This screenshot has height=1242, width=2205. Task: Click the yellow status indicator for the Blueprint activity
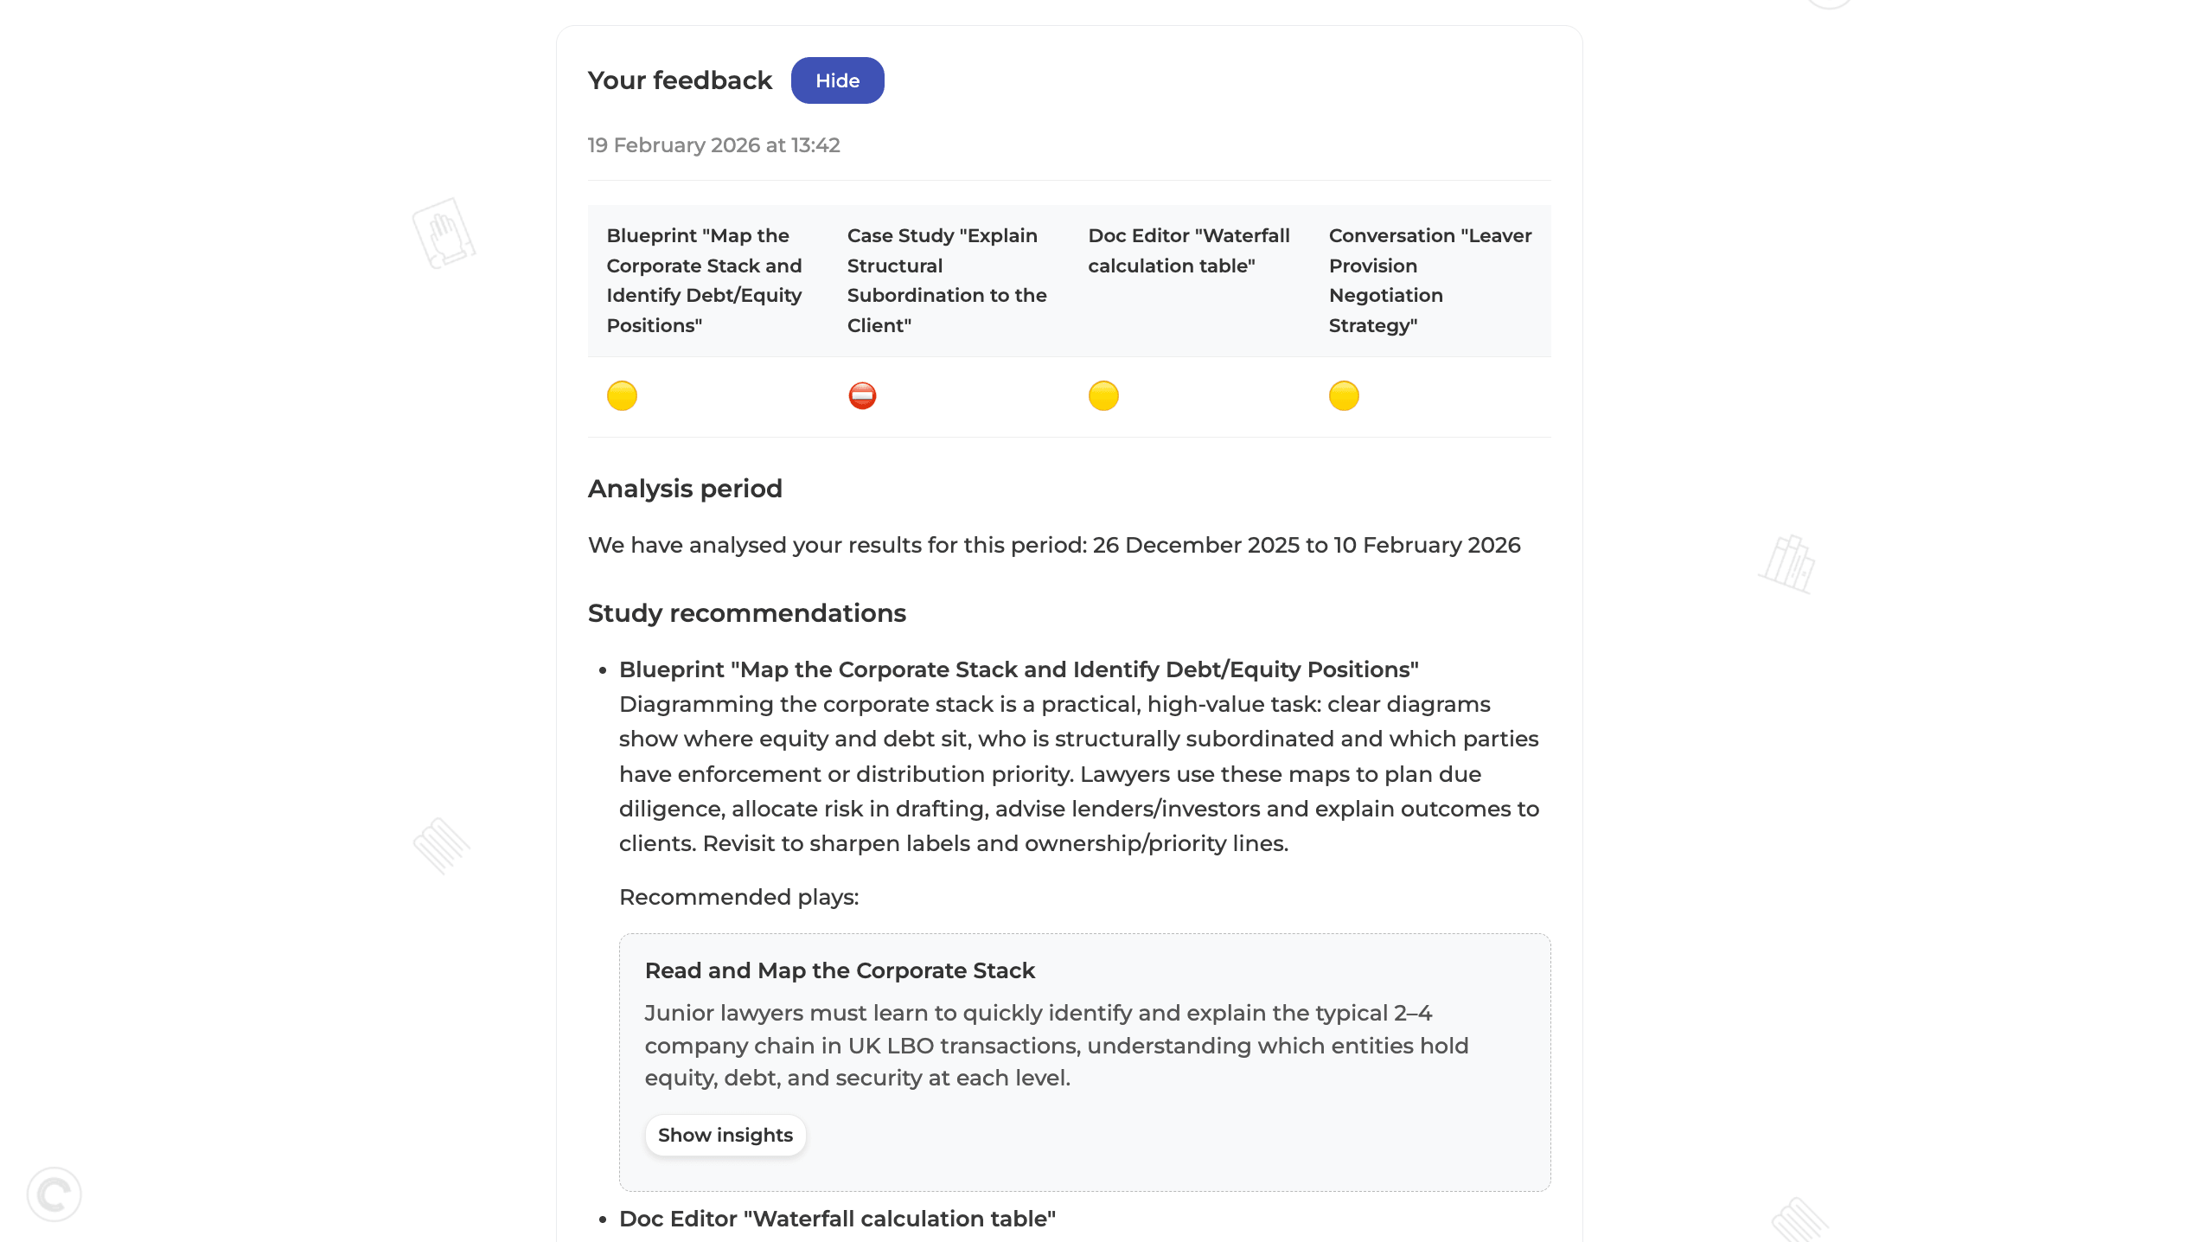tap(622, 395)
